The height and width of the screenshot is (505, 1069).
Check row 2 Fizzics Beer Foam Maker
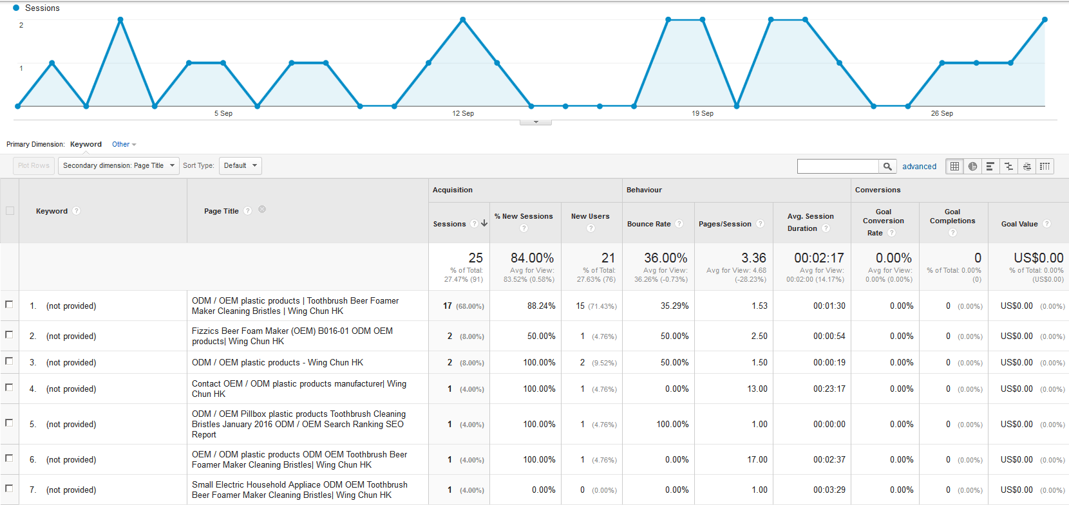tap(9, 335)
